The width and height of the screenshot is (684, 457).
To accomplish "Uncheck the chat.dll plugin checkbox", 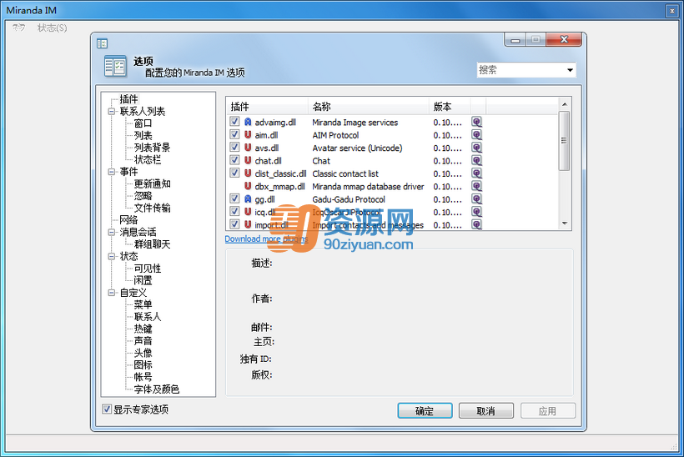I will pyautogui.click(x=234, y=160).
